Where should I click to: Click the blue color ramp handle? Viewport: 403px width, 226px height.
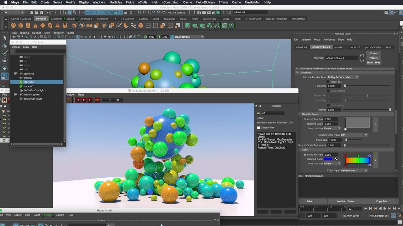(370, 156)
